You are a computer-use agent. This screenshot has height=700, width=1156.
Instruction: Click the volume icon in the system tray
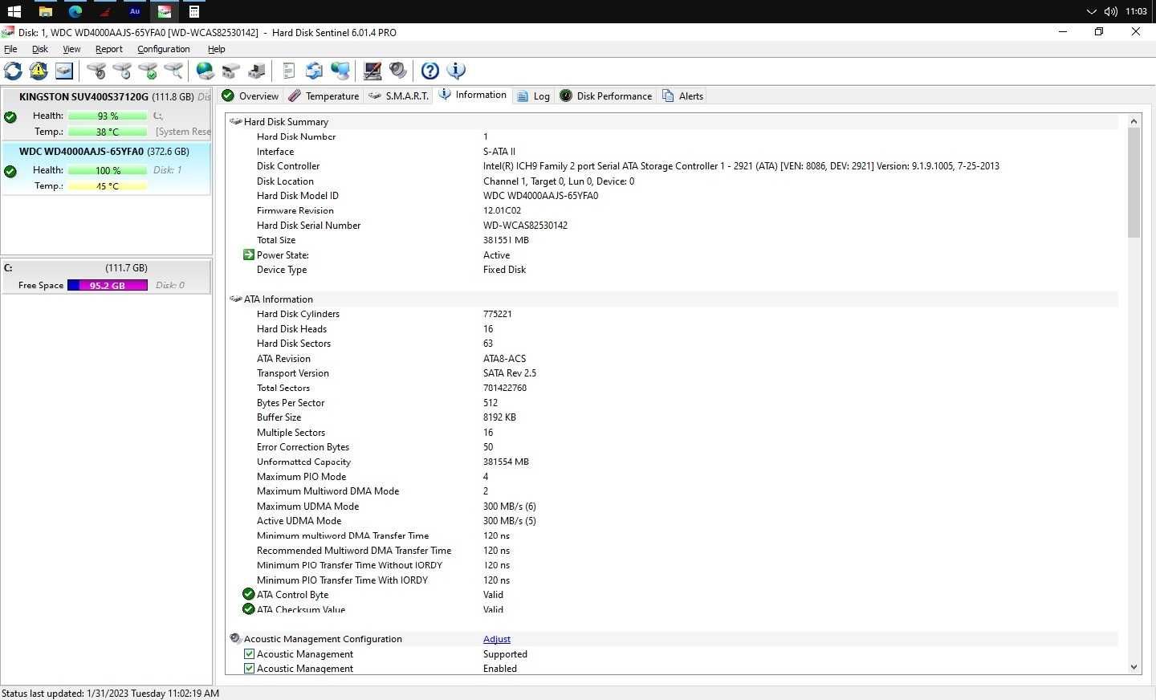(1111, 11)
